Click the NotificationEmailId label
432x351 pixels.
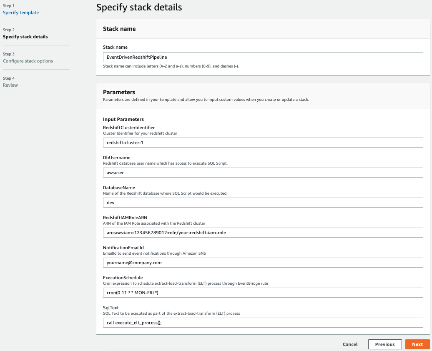coord(123,247)
